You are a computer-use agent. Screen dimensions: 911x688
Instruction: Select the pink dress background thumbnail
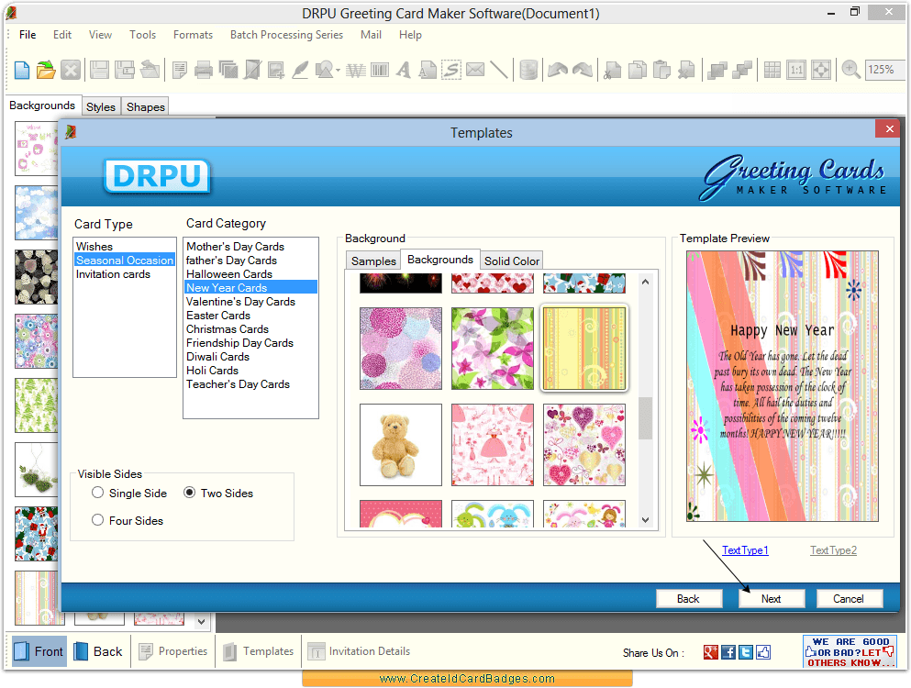(493, 445)
